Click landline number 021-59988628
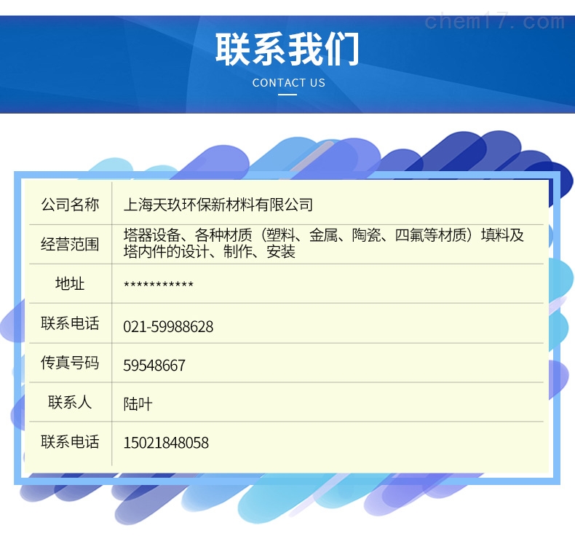This screenshot has height=552, width=575. [168, 327]
